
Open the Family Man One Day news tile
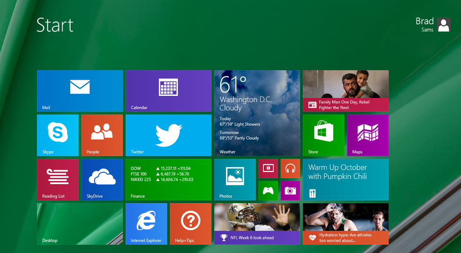[346, 91]
